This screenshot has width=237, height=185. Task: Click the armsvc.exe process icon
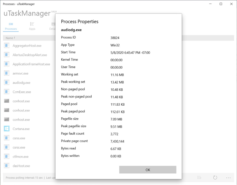pyautogui.click(x=7, y=73)
